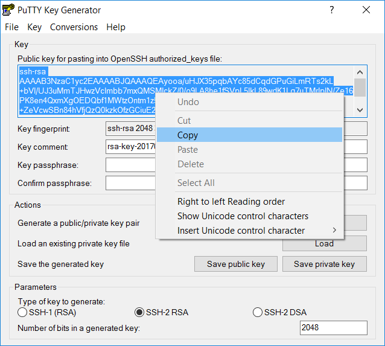Click the Load button
385x346 pixels.
325,244
